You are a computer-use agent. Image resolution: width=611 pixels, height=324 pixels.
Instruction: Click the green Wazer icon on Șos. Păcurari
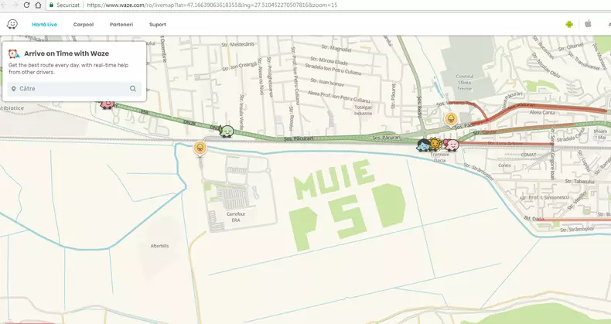pos(226,131)
